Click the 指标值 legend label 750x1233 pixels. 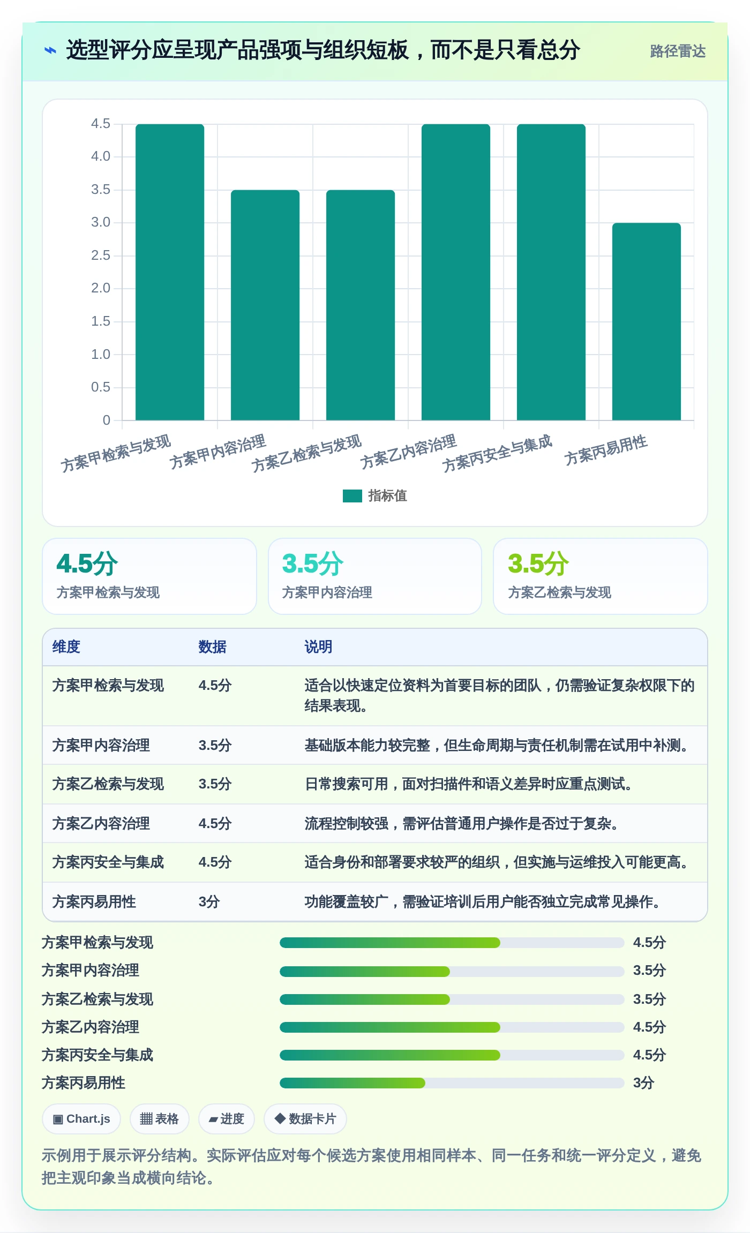coord(388,496)
